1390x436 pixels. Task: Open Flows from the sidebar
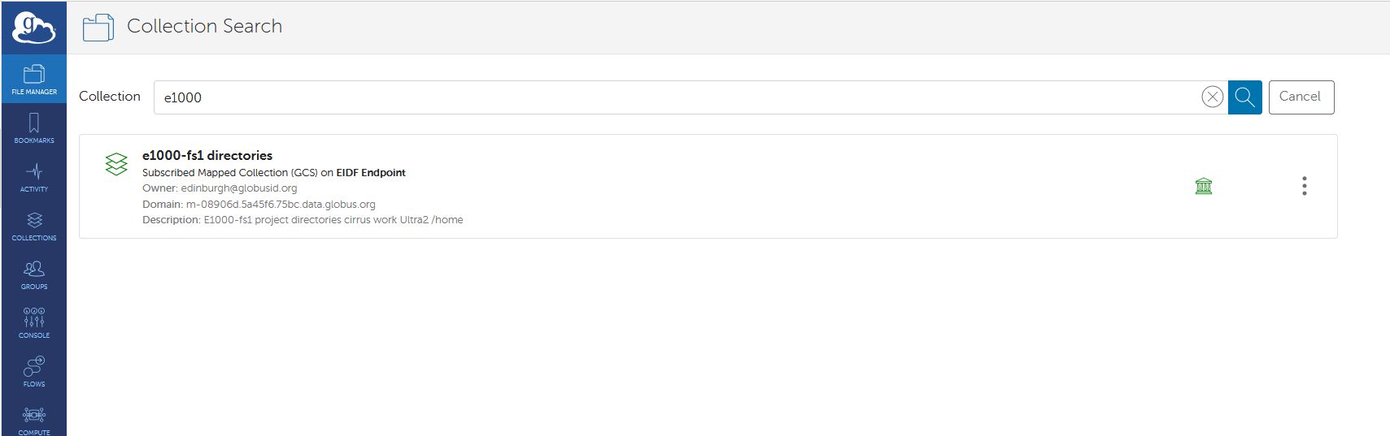click(34, 372)
